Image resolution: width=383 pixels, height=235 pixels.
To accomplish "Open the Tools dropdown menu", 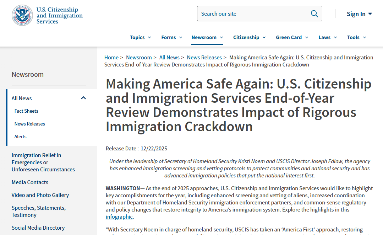I will pos(356,37).
